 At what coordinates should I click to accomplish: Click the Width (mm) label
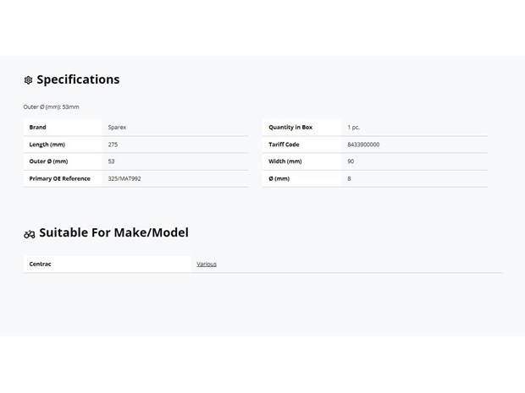click(x=285, y=161)
